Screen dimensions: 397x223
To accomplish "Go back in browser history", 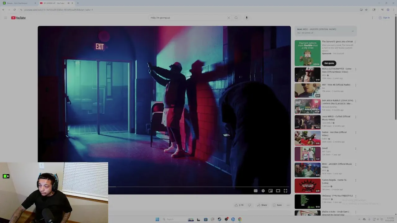I will pyautogui.click(x=3, y=10).
